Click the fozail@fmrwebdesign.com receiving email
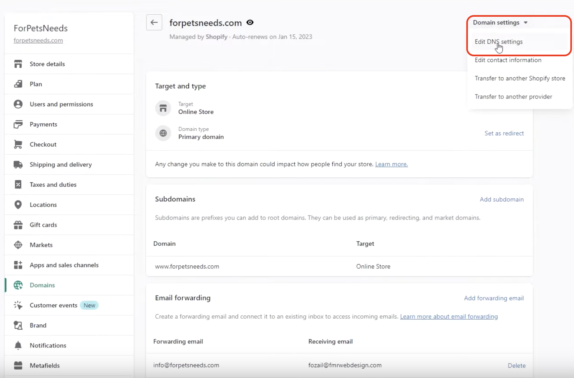 coord(345,365)
